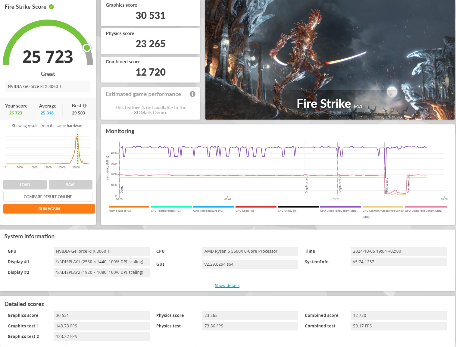Toggle the GPU Clock Frequency legend
This screenshot has height=347, width=456.
(426, 209)
